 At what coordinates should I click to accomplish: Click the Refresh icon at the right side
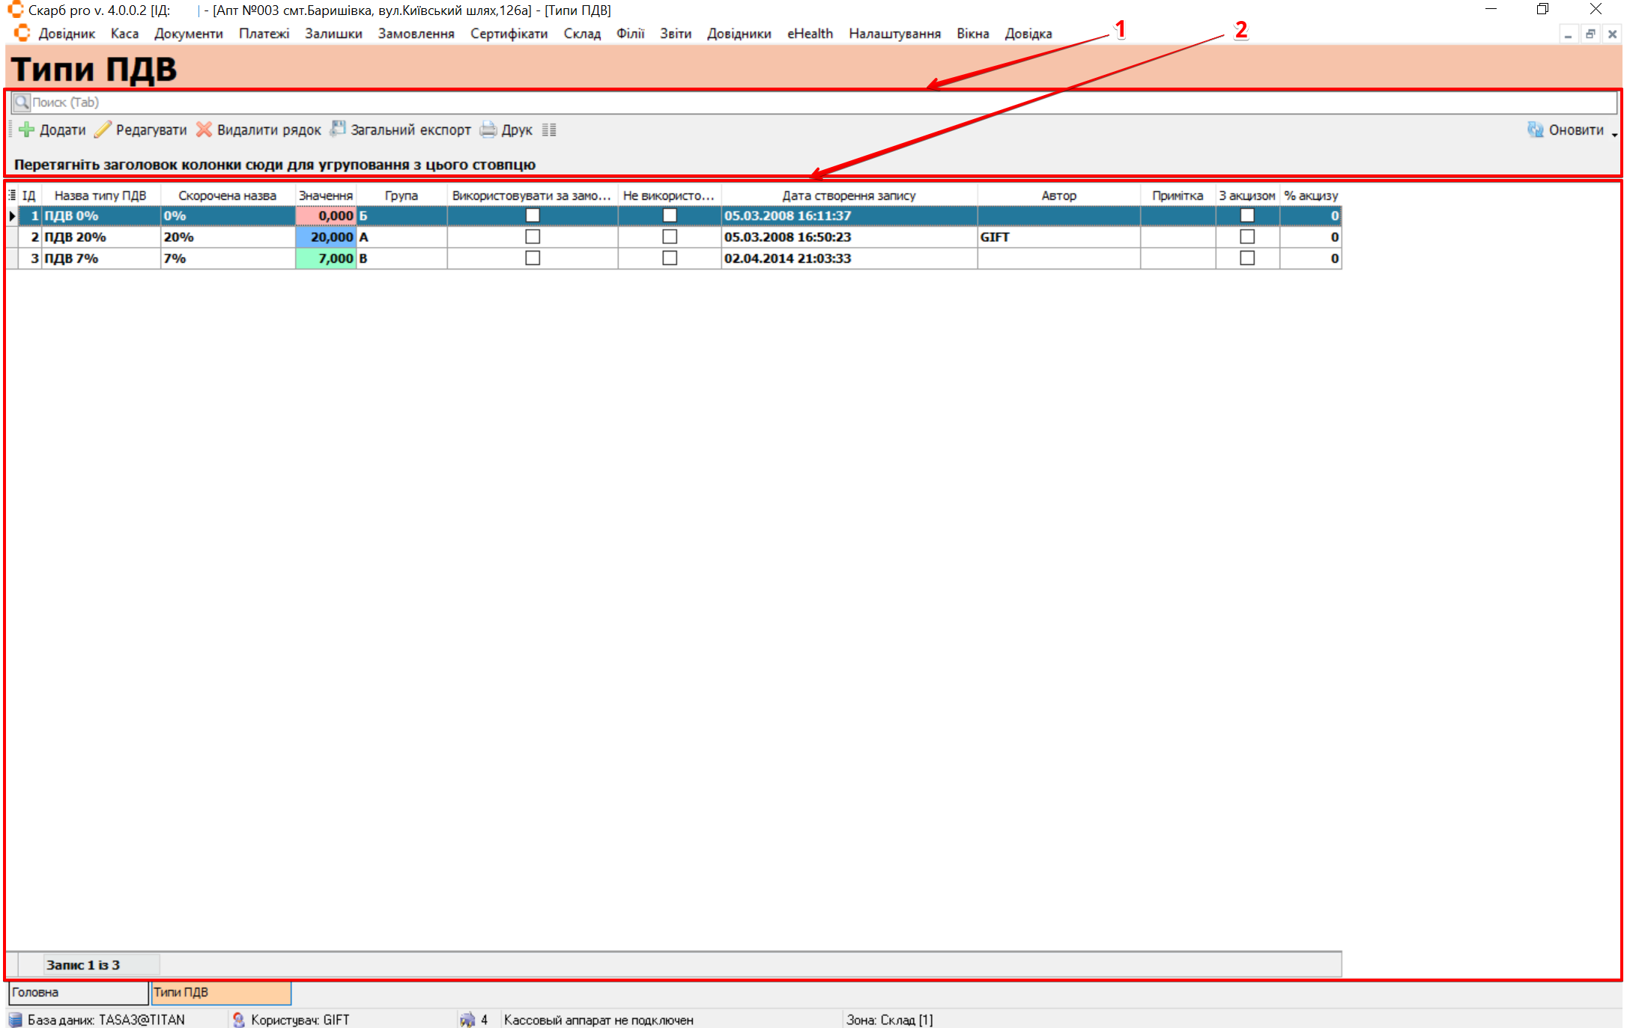point(1535,130)
